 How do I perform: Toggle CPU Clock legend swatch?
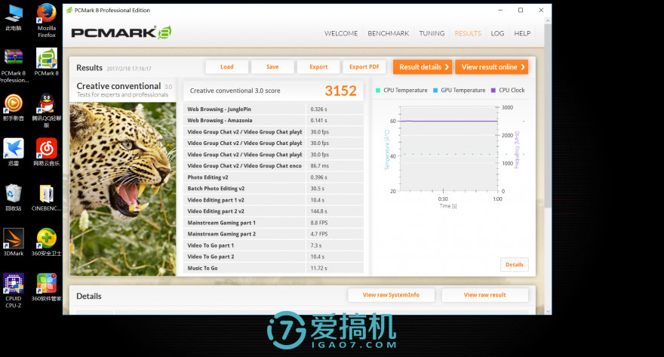(x=493, y=91)
